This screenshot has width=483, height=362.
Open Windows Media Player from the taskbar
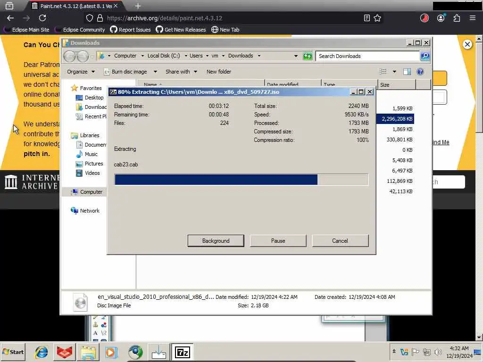[111, 352]
